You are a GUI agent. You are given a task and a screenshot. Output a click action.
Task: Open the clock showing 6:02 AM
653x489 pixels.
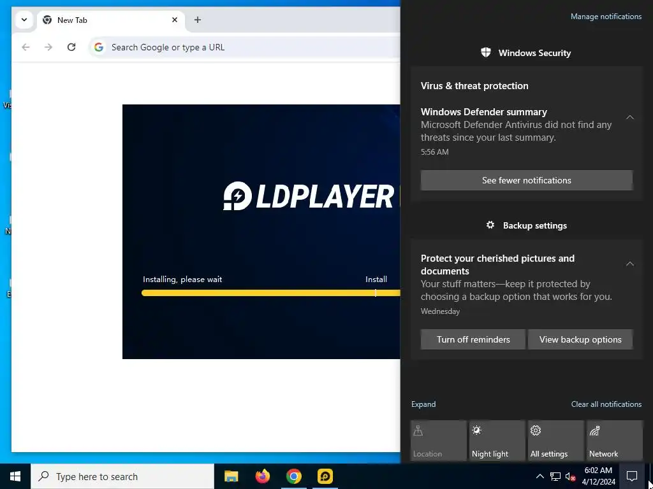[x=598, y=476]
